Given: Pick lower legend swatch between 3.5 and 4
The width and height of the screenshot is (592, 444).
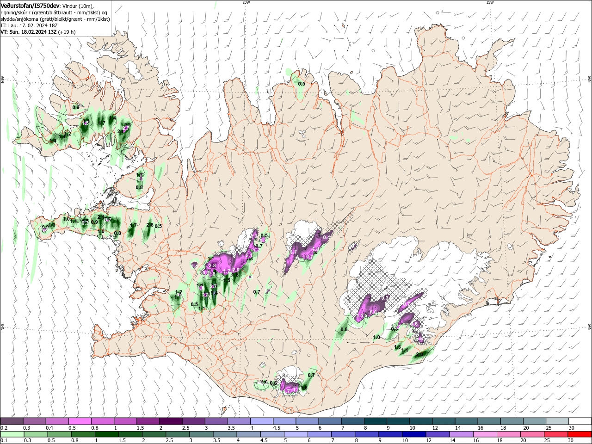Looking at the screenshot, I should 224,434.
